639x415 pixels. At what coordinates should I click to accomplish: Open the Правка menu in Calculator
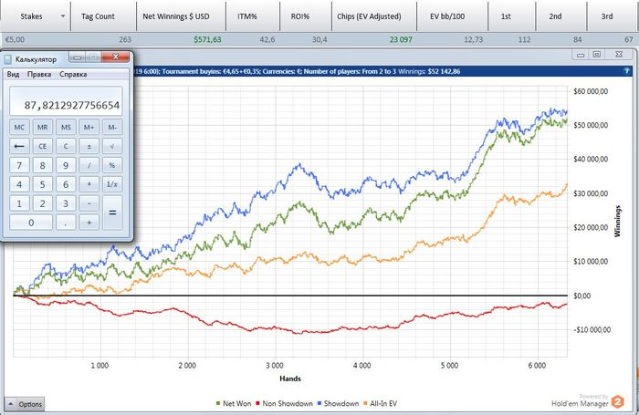pos(39,74)
